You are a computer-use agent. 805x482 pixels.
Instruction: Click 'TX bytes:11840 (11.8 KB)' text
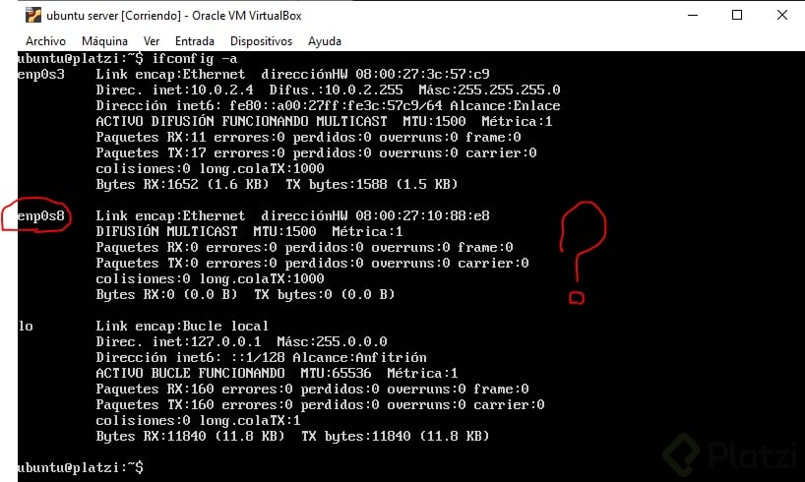[x=396, y=437]
